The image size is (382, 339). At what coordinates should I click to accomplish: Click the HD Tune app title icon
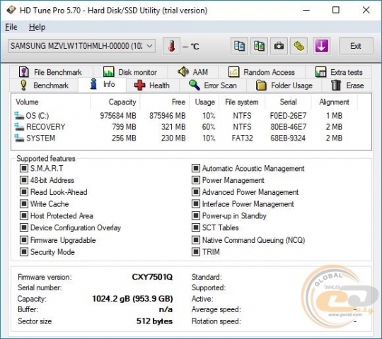tap(11, 10)
